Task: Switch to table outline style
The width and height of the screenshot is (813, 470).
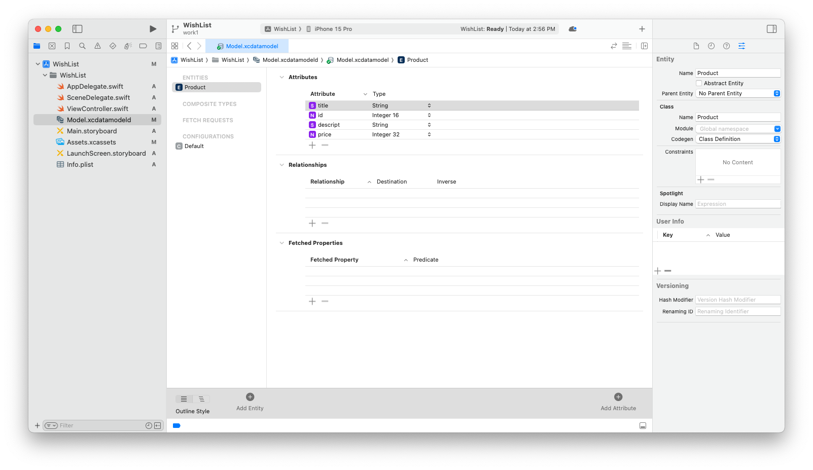Action: (x=184, y=399)
